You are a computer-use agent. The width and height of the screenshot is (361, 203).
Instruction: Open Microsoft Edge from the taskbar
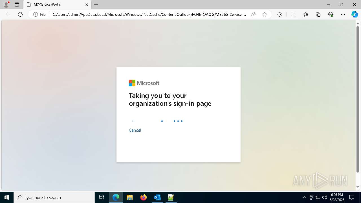pyautogui.click(x=116, y=197)
